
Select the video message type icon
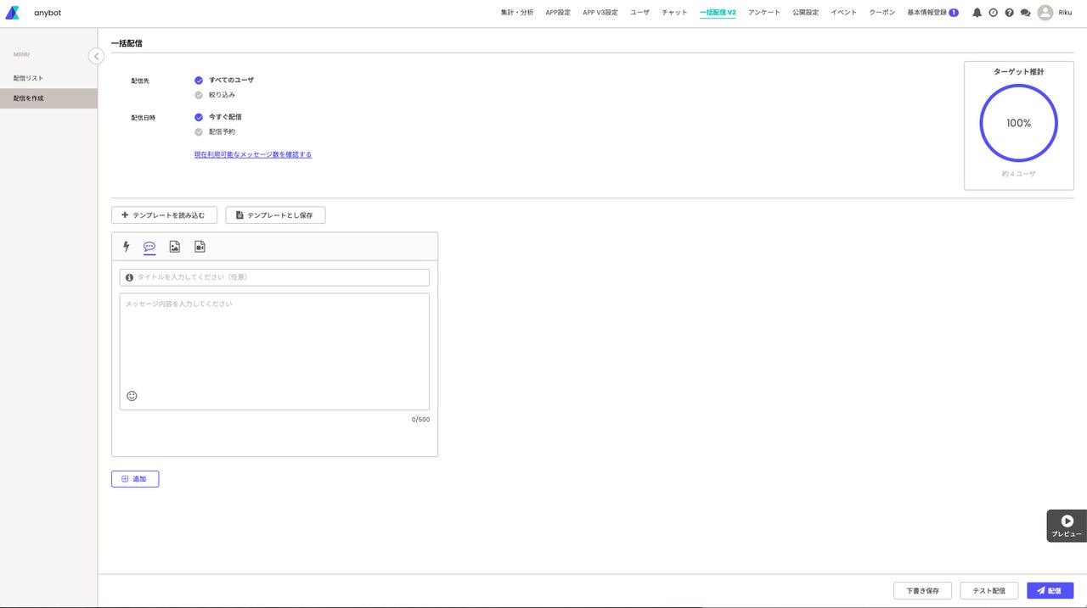[200, 247]
